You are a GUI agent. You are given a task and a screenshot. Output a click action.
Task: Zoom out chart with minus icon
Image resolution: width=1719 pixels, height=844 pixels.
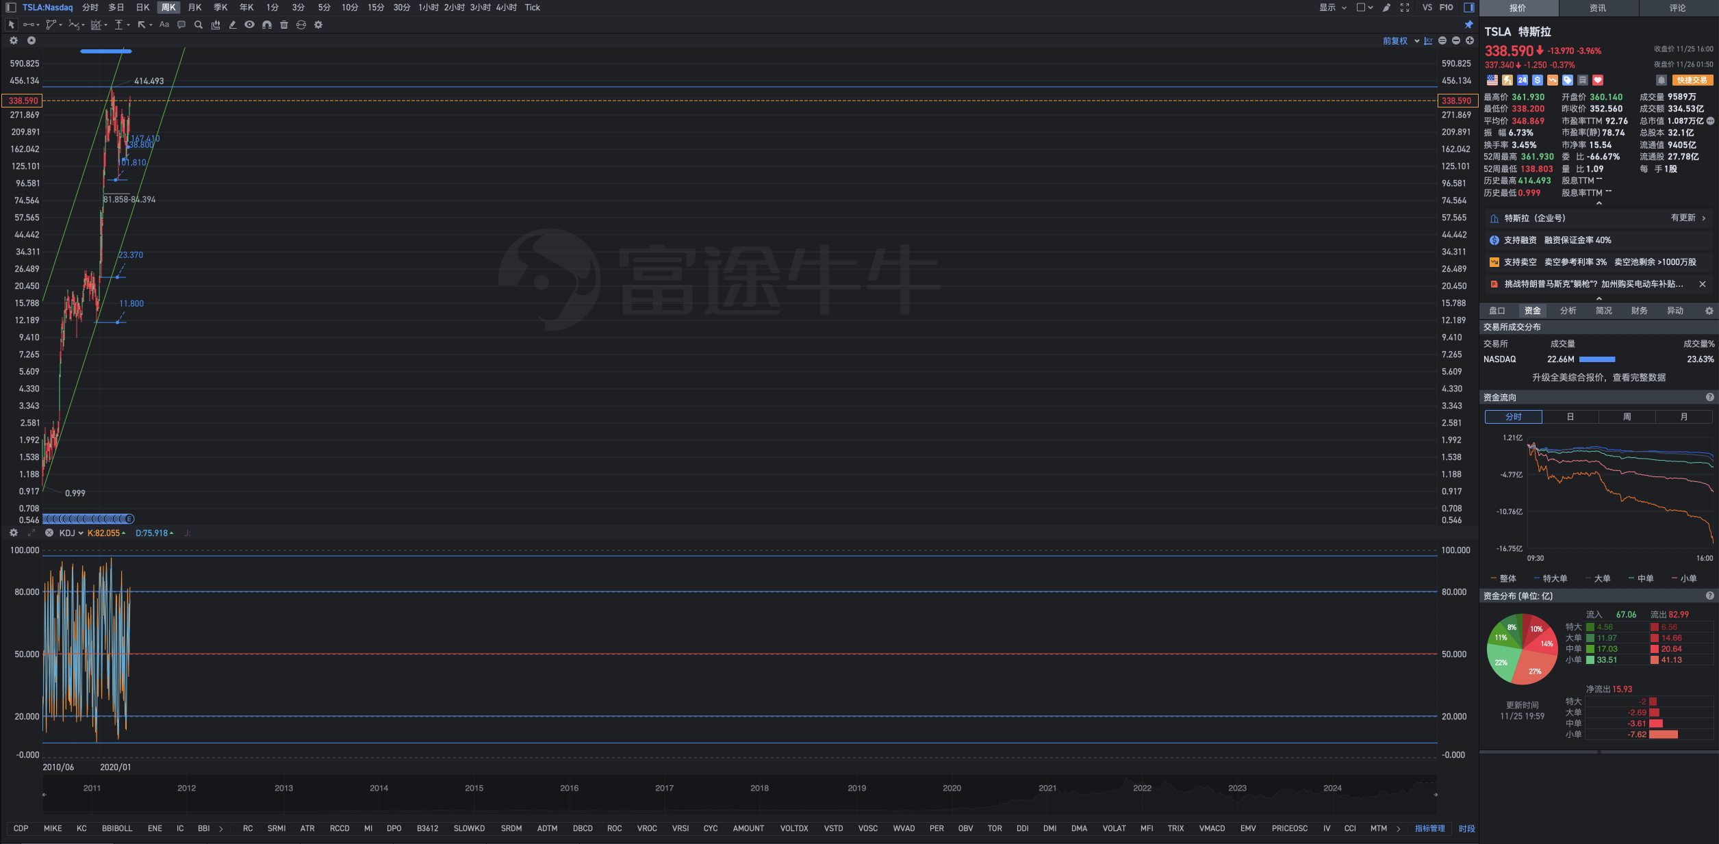pos(1456,40)
